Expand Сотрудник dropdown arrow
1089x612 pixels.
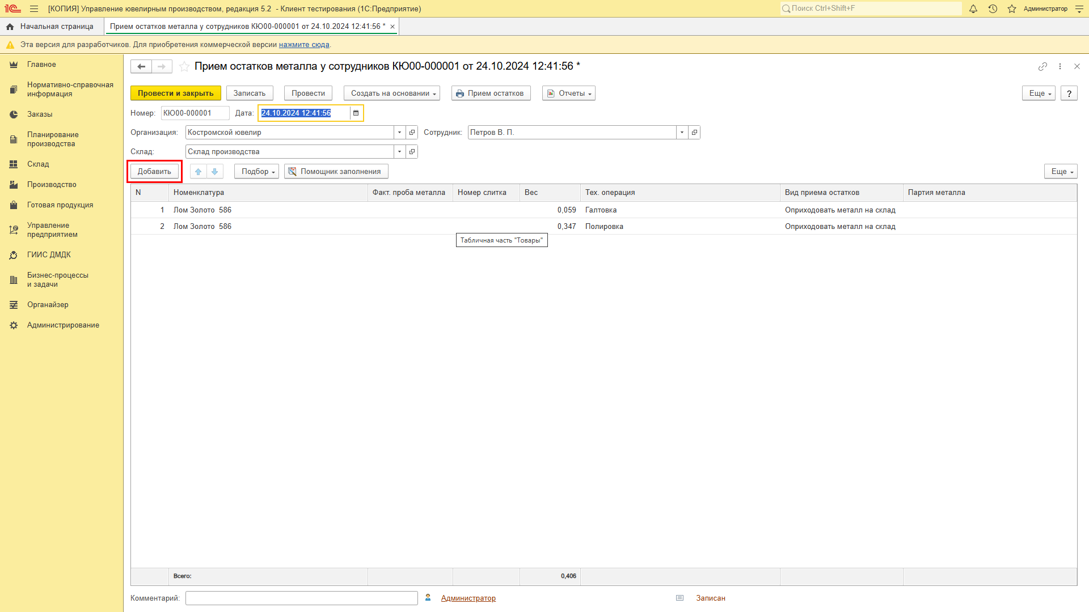click(682, 133)
